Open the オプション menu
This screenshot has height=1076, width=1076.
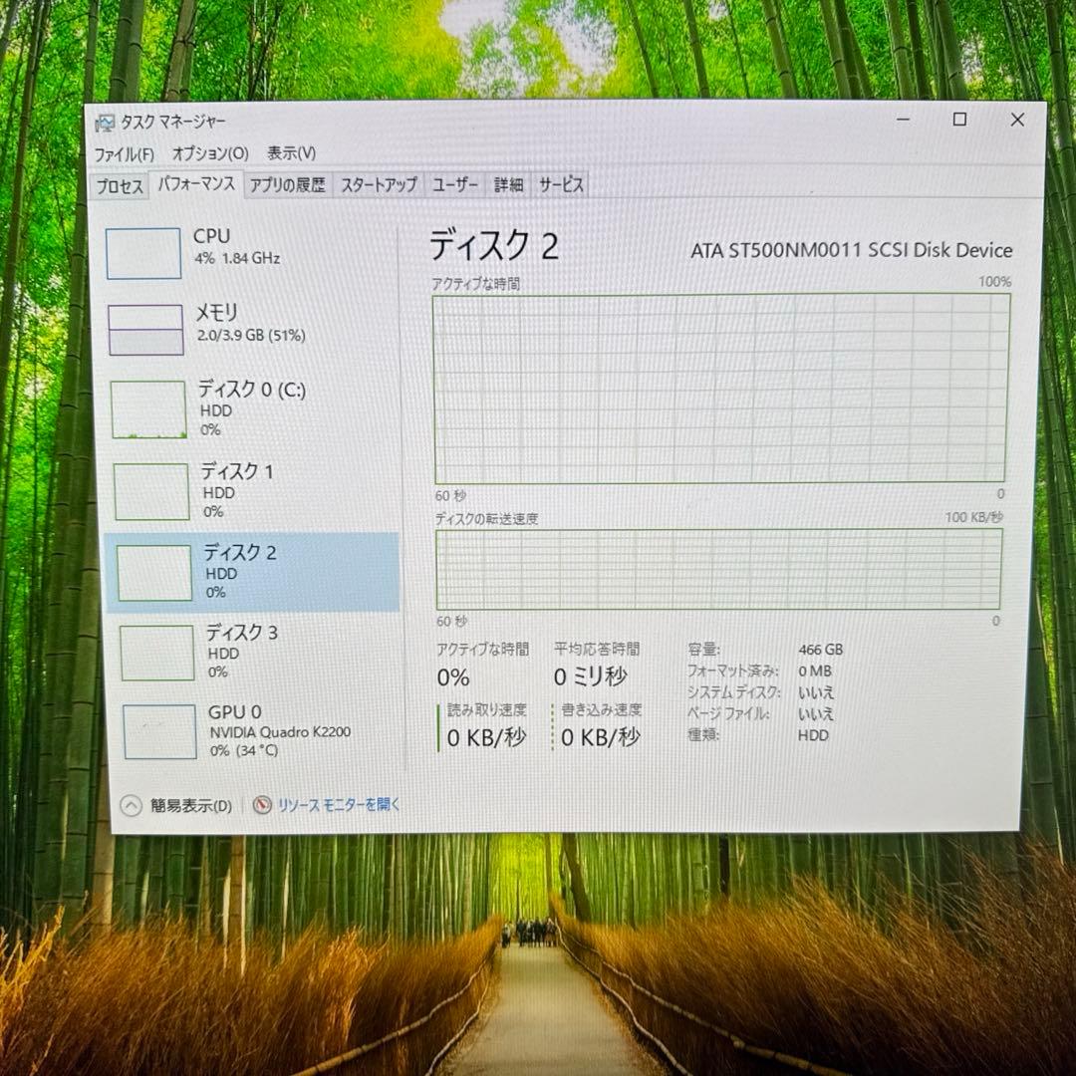(213, 153)
